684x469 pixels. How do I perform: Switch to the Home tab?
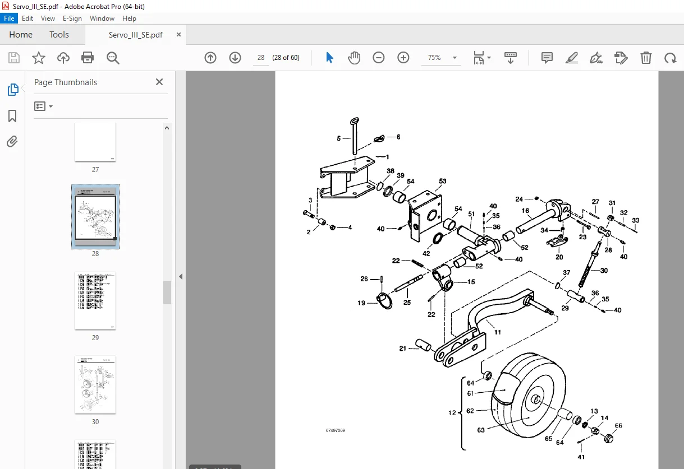tap(21, 34)
